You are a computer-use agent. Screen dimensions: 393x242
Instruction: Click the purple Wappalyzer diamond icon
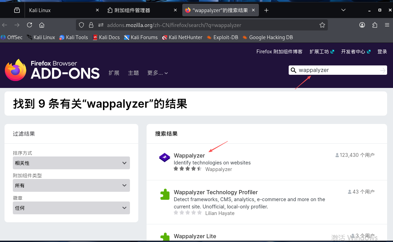click(x=165, y=158)
